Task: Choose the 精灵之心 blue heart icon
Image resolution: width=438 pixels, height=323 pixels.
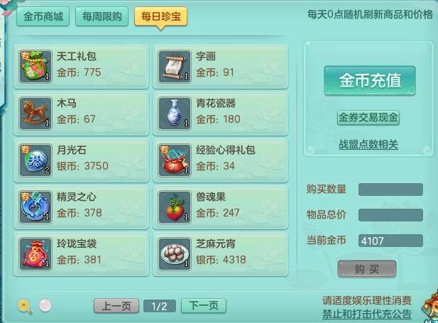Action: tap(35, 207)
